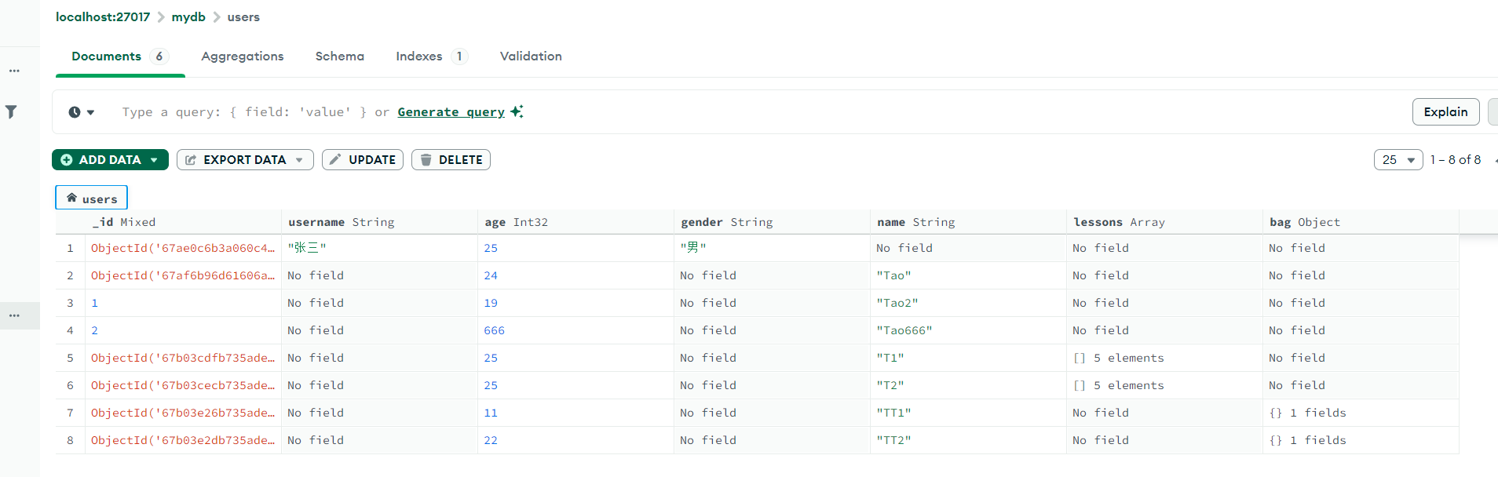This screenshot has height=477, width=1498.
Task: Open query history clock dropdown
Action: [81, 112]
